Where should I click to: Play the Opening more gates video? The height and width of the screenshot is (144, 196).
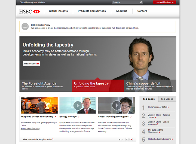coord(117,105)
